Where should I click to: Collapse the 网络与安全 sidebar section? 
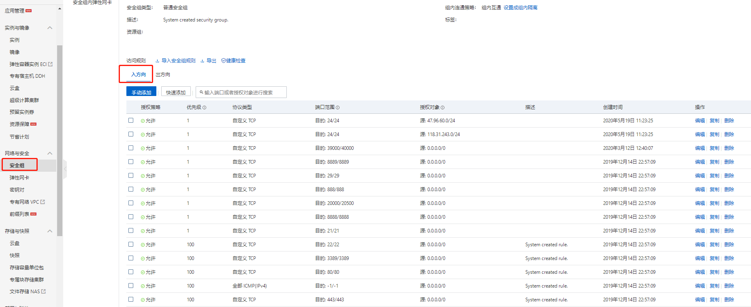50,153
